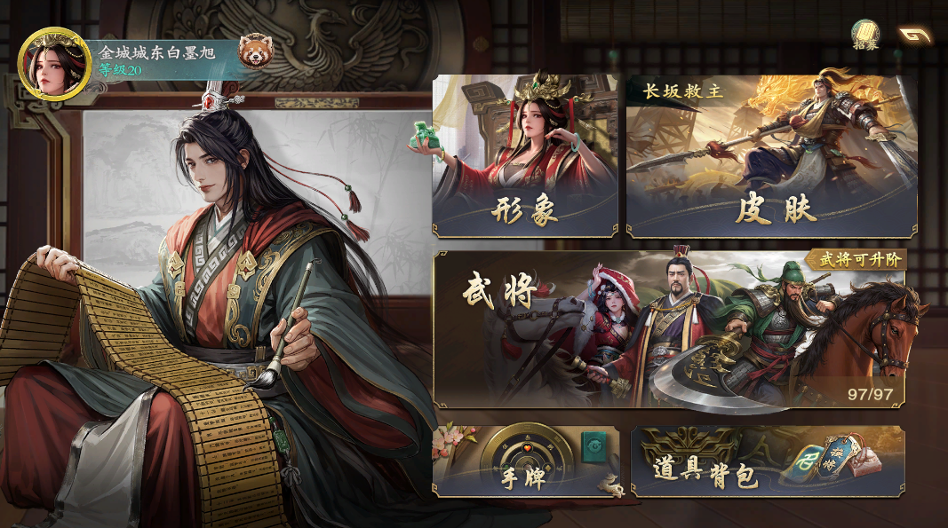
Task: Open the 皮肤 skins panel
Action: pos(771,156)
